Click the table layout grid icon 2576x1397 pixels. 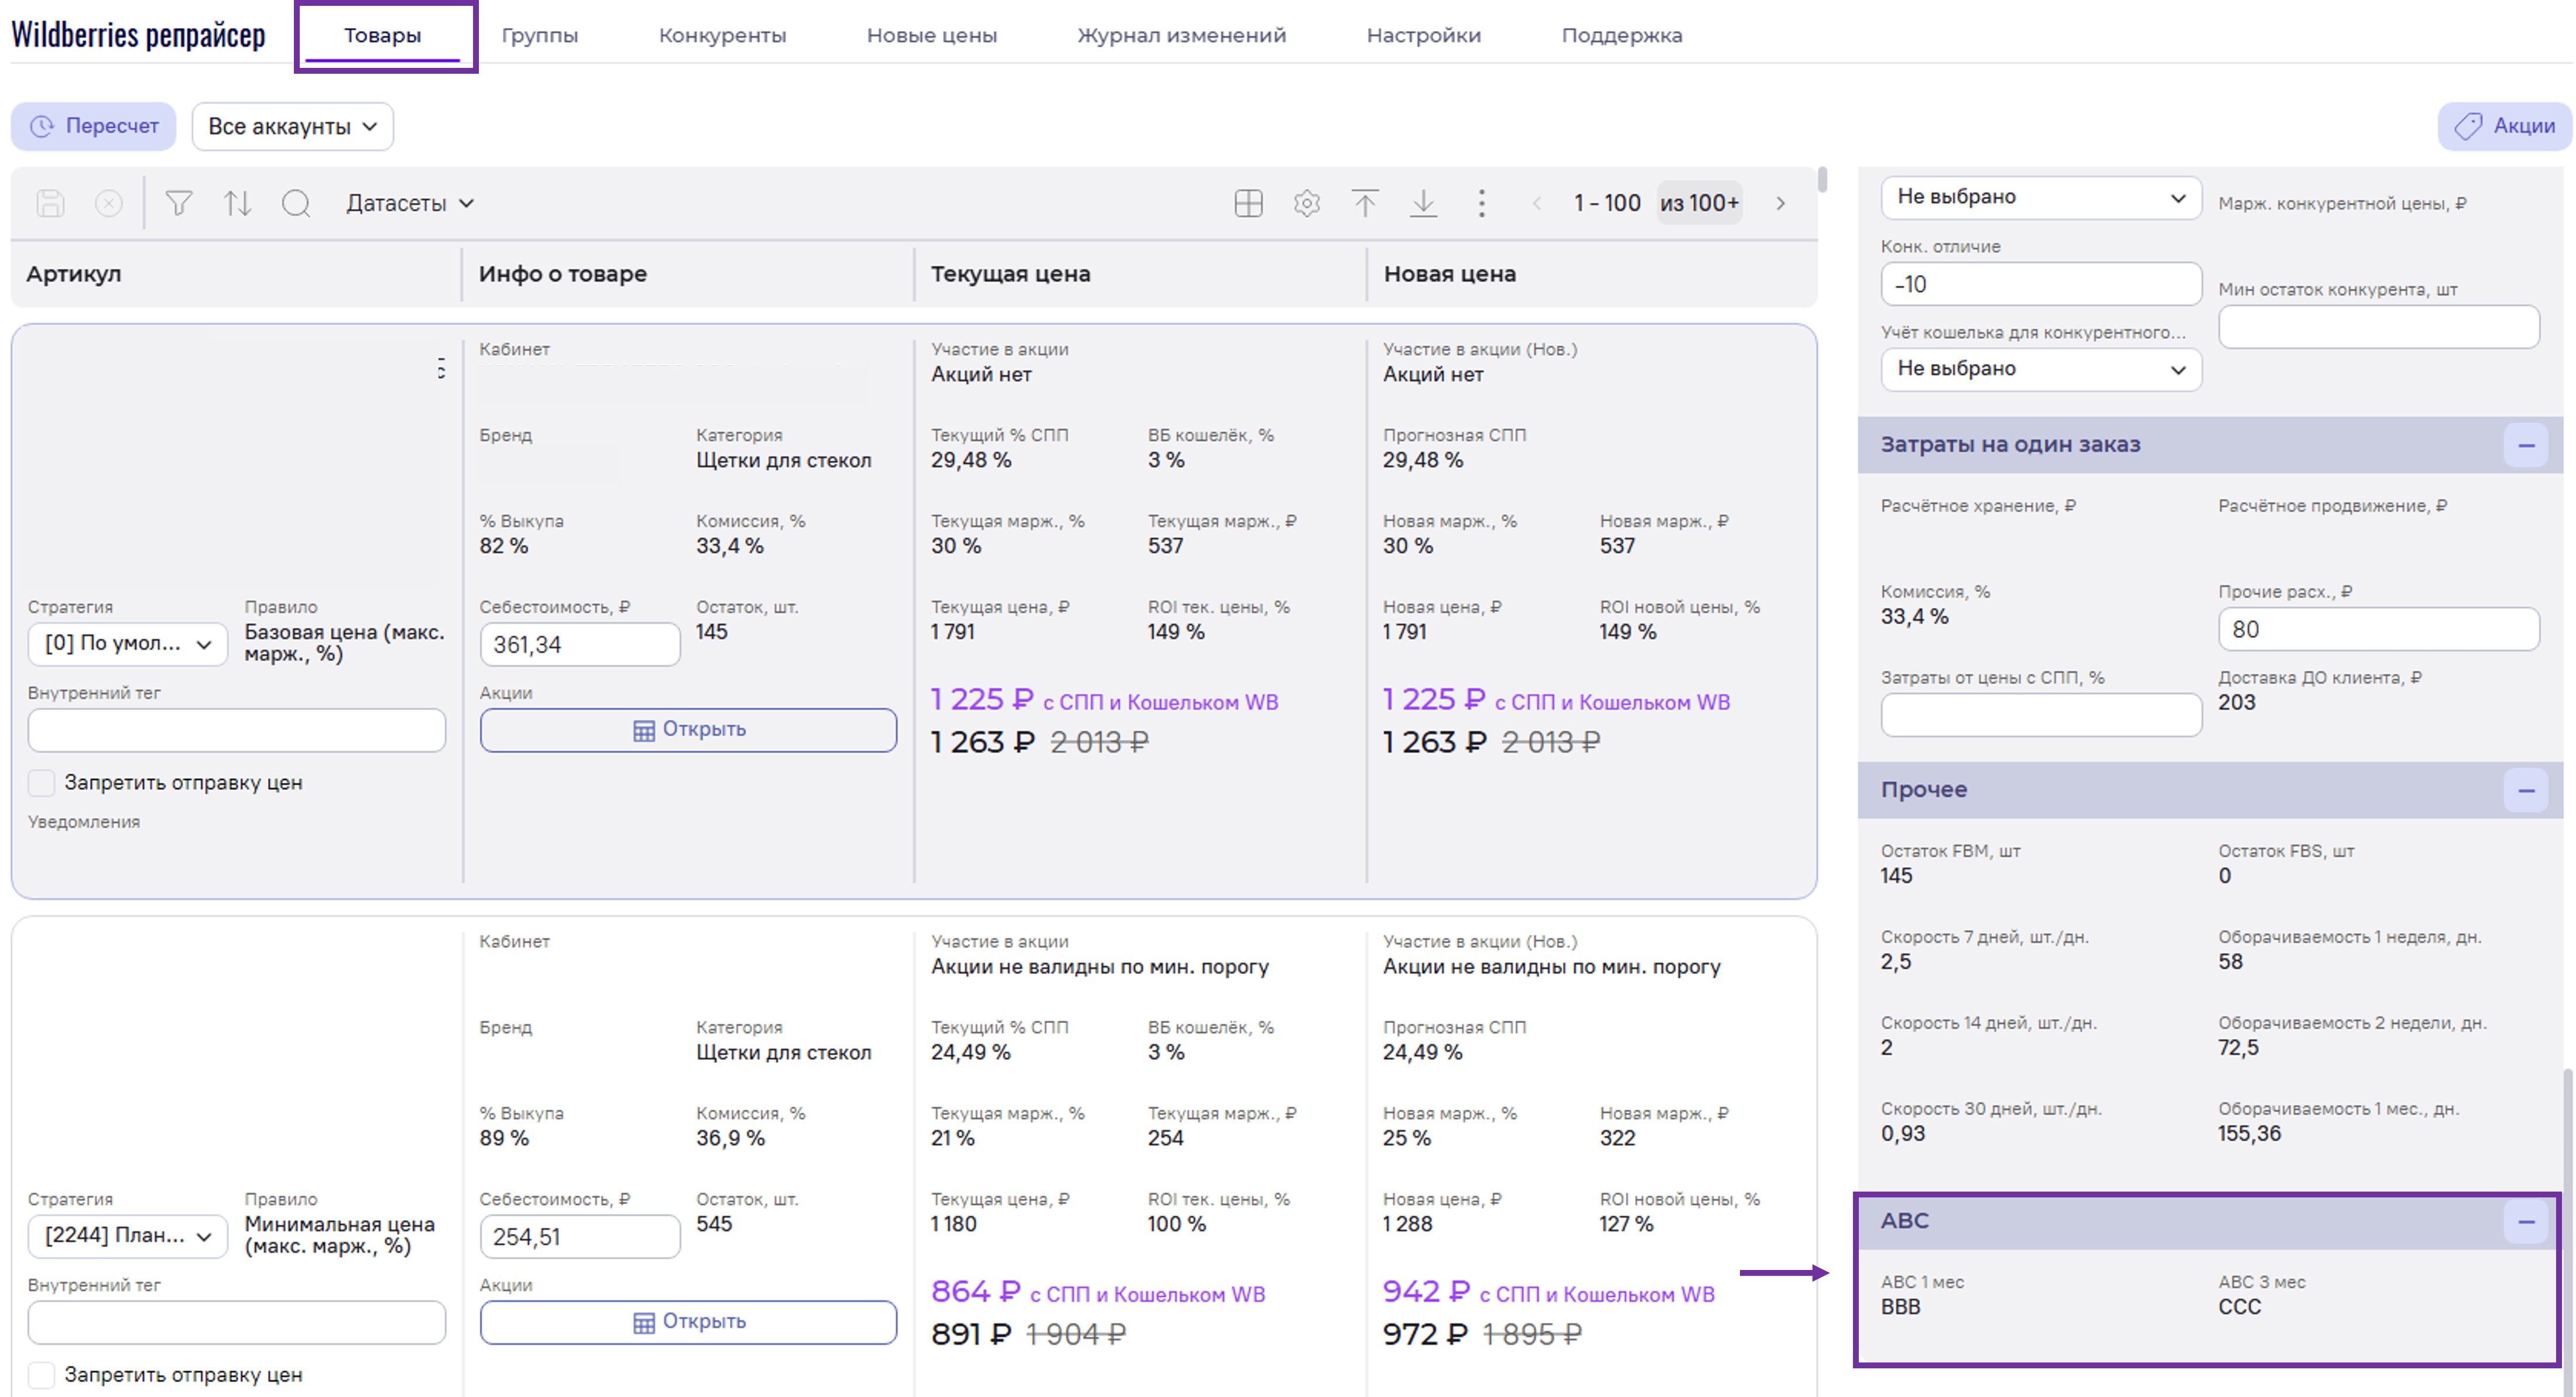tap(1248, 203)
